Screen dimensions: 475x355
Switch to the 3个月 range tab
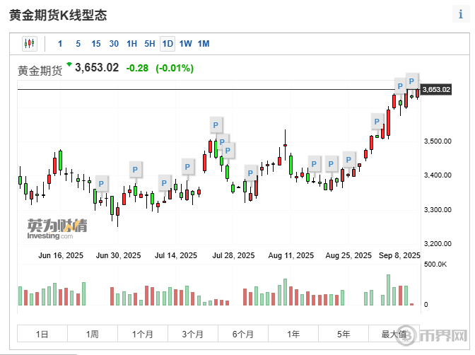pyautogui.click(x=192, y=334)
